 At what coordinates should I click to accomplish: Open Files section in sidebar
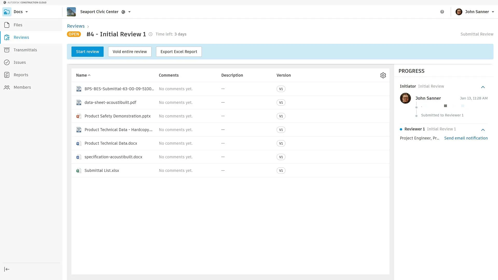[x=18, y=25]
